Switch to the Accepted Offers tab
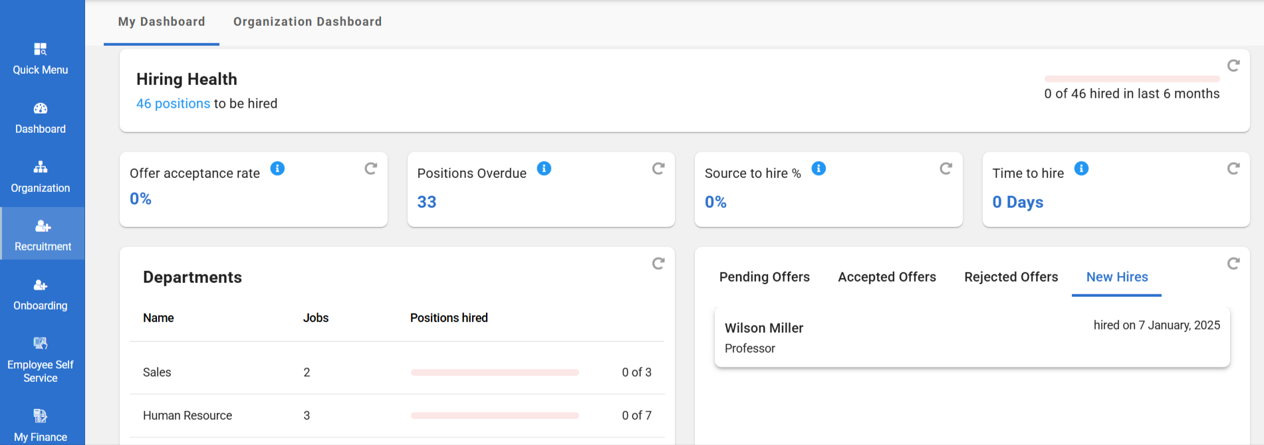The width and height of the screenshot is (1264, 445). [886, 277]
